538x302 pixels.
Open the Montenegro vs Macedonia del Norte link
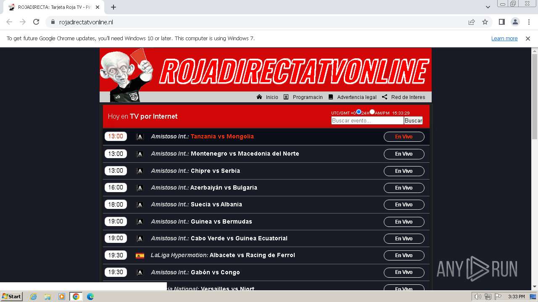[x=245, y=154]
